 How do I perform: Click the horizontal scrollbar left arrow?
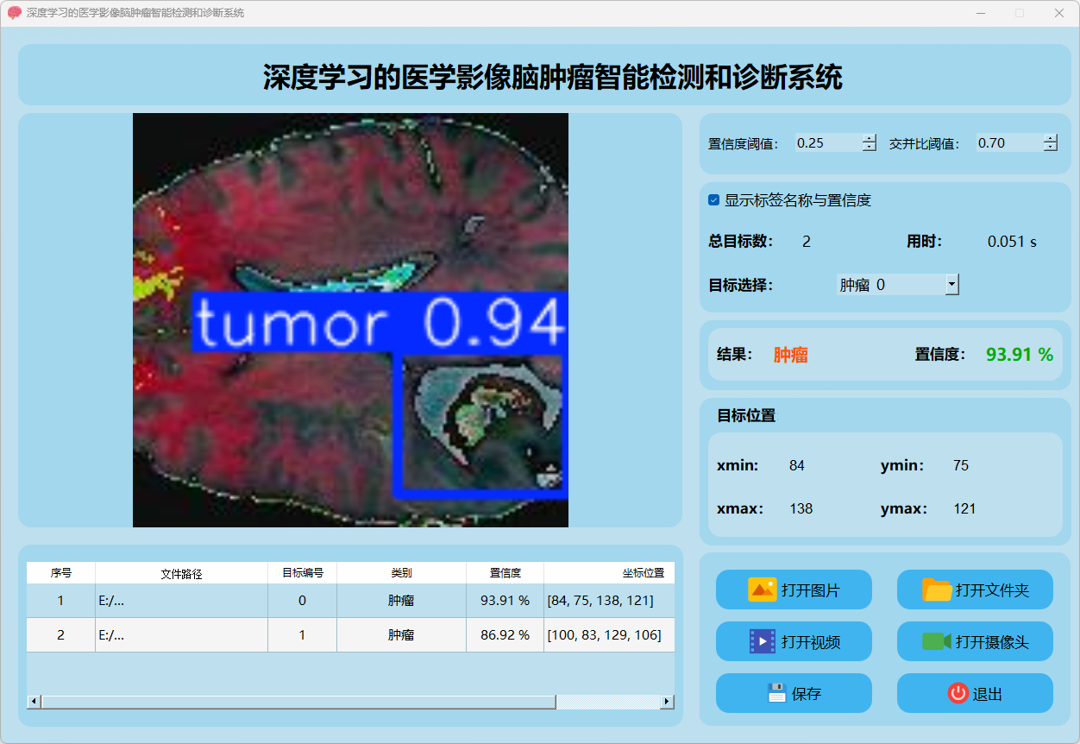pyautogui.click(x=35, y=702)
